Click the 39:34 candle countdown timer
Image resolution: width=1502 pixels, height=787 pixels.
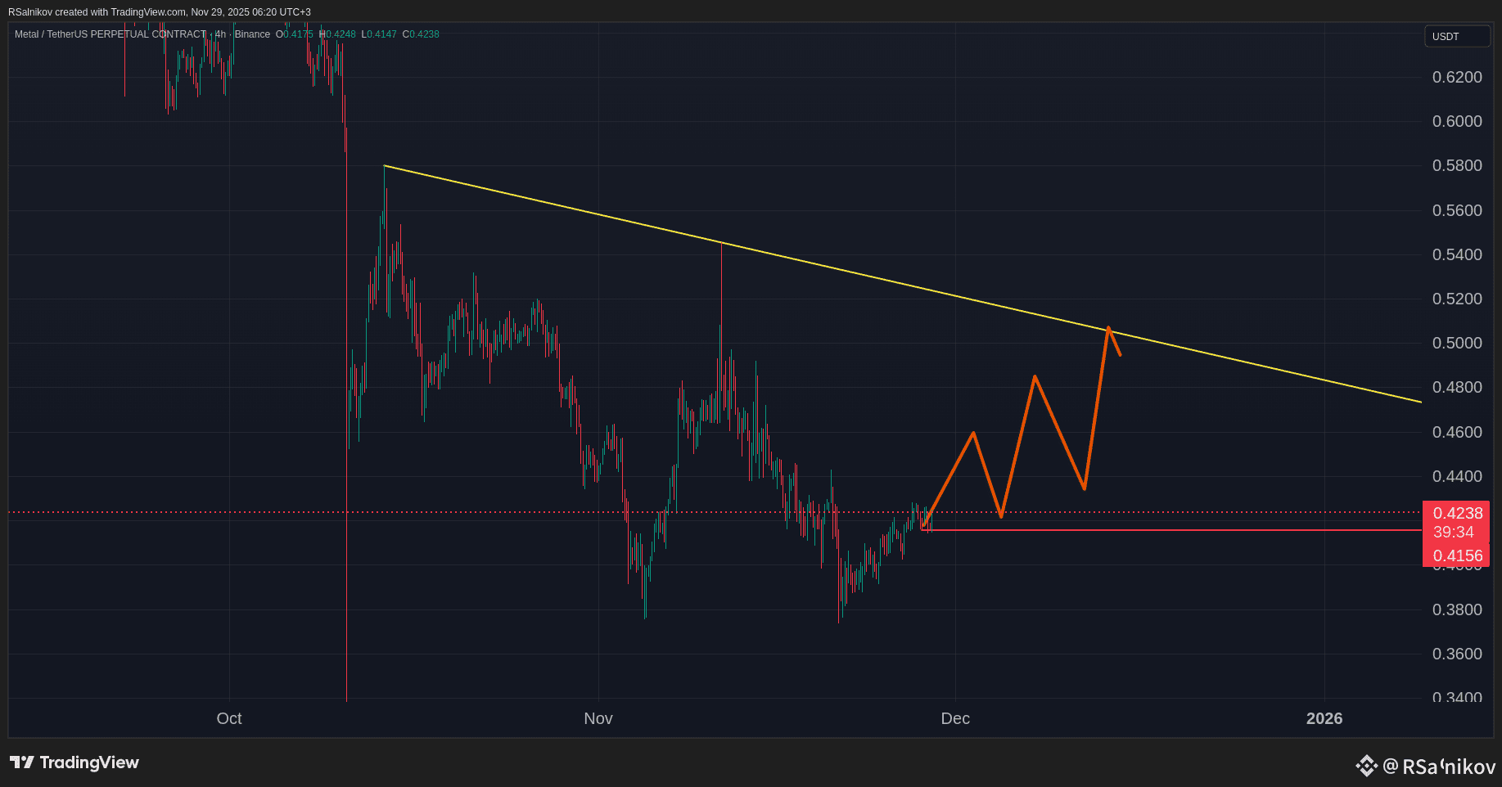coord(1454,533)
